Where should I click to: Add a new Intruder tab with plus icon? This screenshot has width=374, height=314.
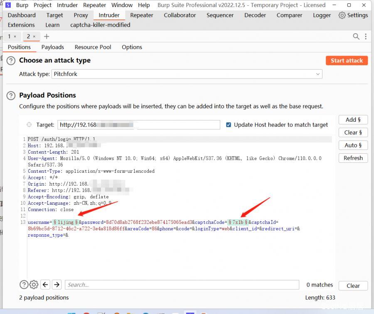click(47, 37)
